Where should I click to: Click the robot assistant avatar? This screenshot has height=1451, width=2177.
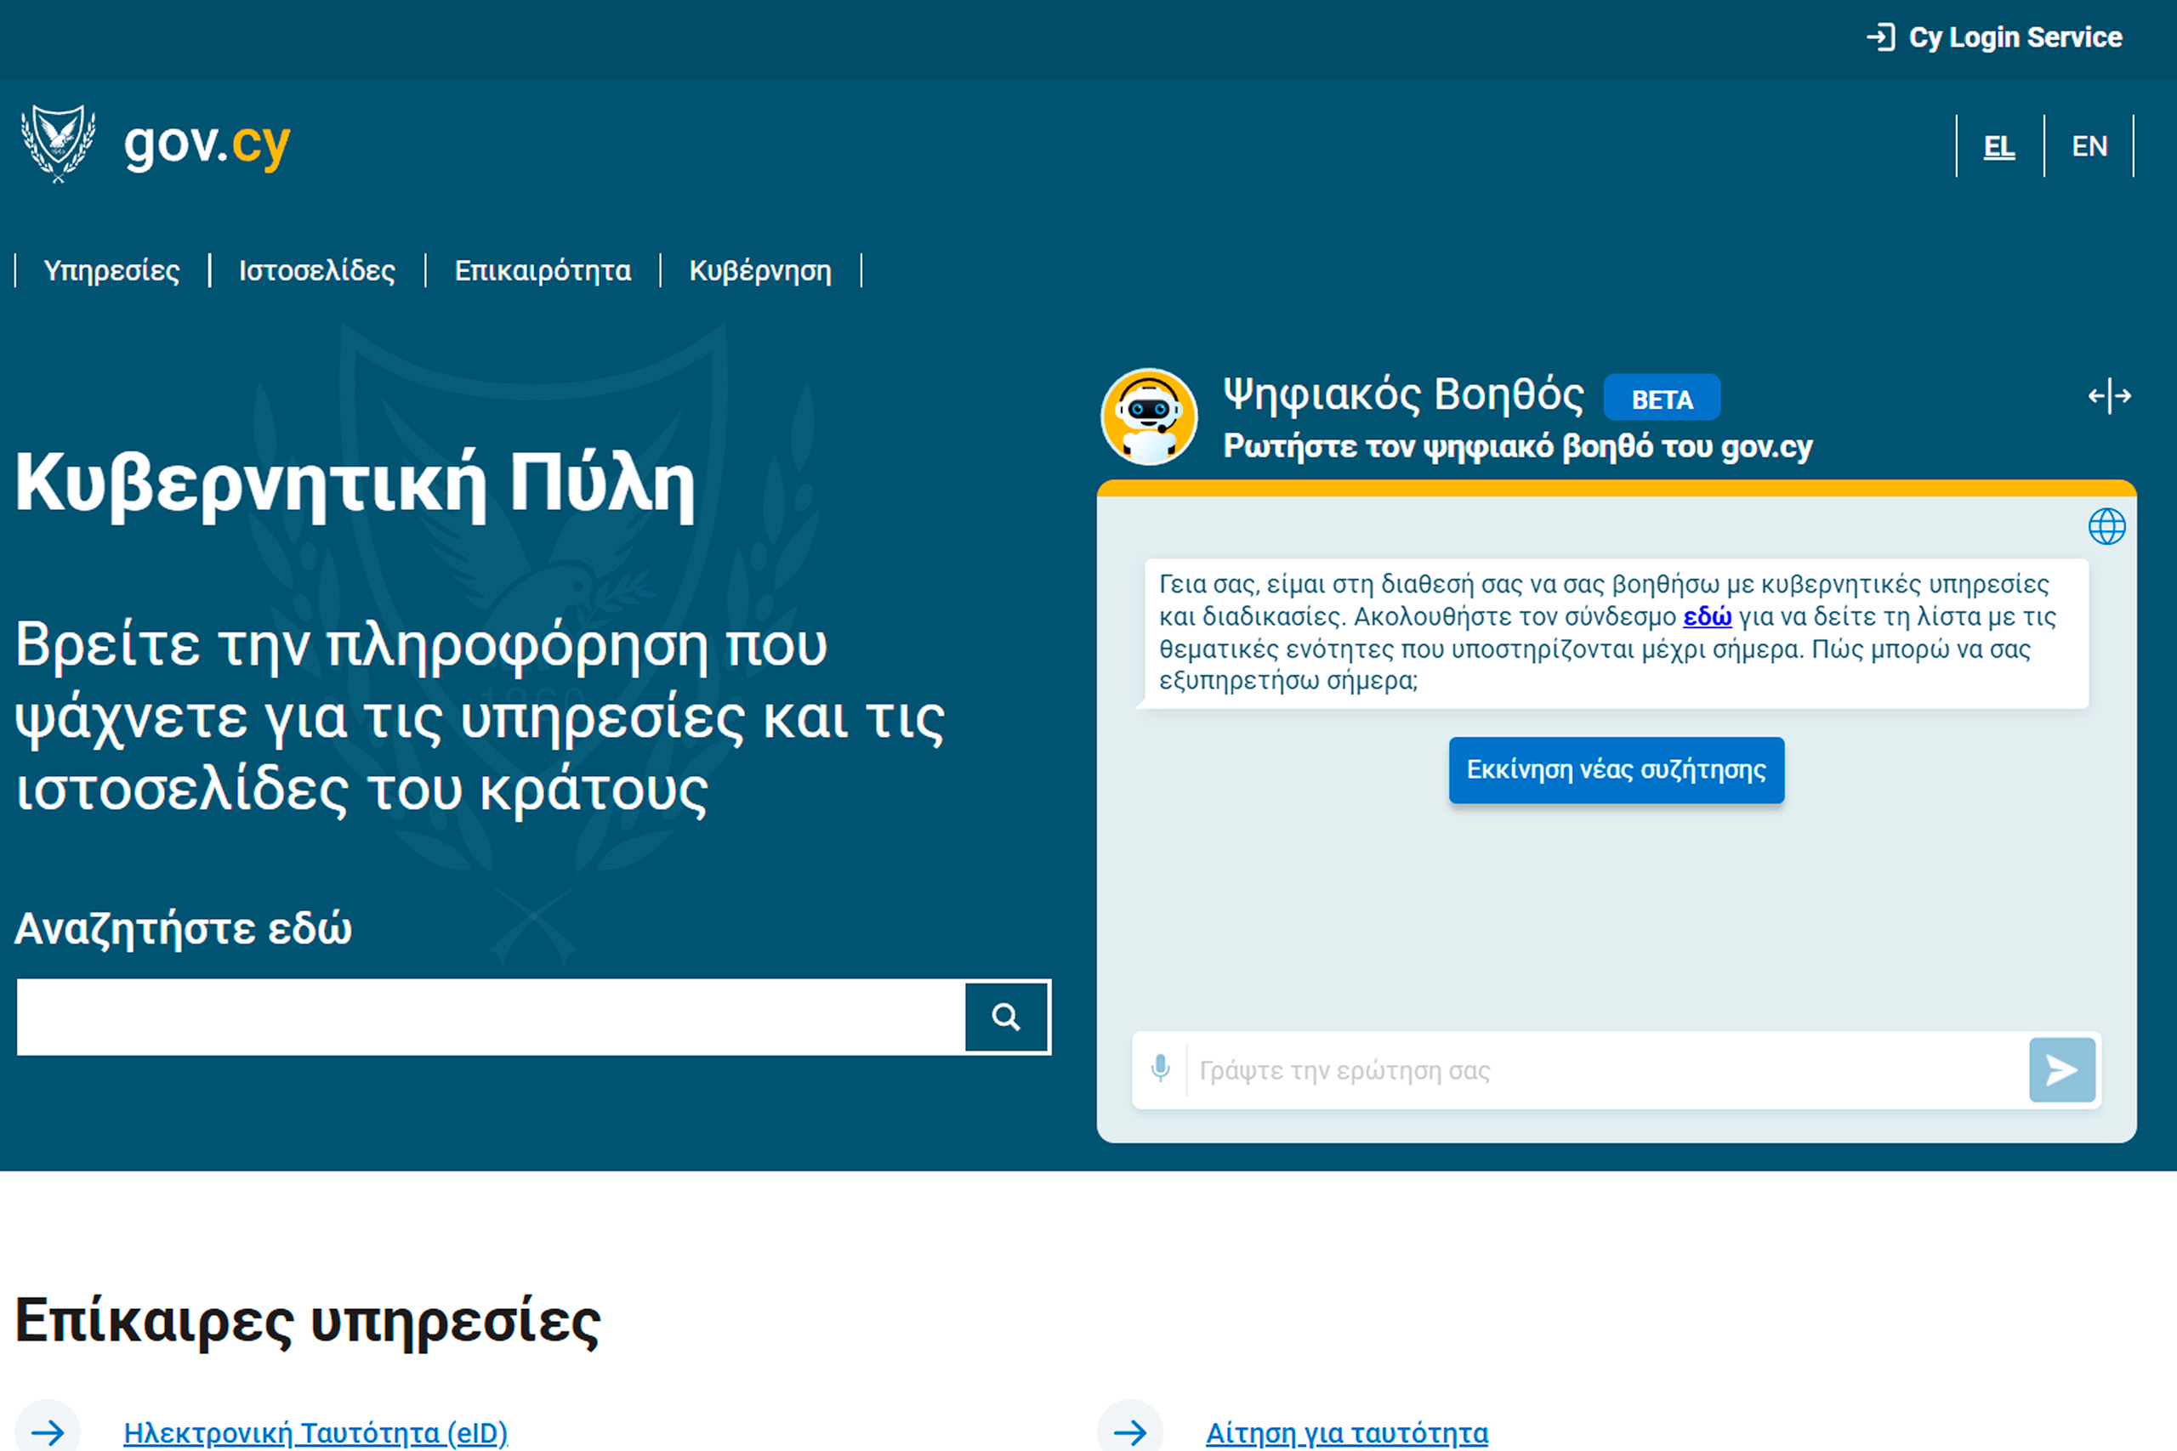point(1149,417)
